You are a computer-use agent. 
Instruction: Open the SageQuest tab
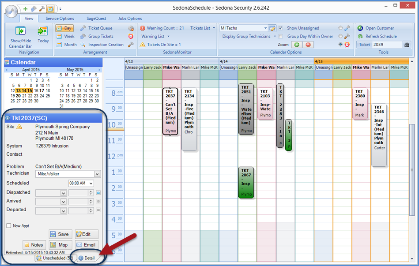click(x=96, y=19)
